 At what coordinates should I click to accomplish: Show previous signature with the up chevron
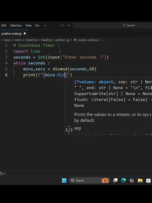pos(69,126)
